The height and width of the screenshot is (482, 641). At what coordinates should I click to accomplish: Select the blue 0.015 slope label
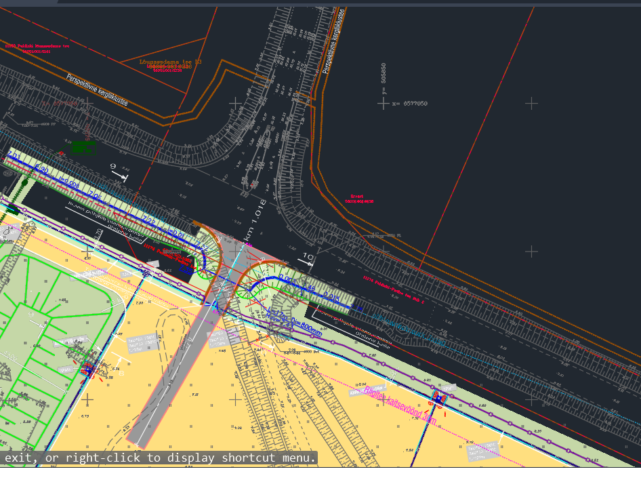click(x=331, y=296)
